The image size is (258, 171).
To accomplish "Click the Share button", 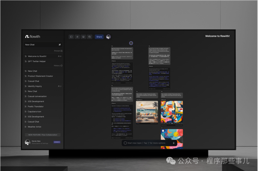I will (x=99, y=37).
